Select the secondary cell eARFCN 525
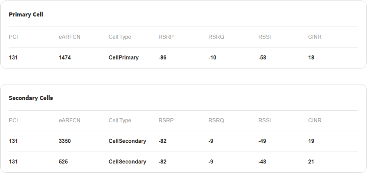 coord(63,162)
